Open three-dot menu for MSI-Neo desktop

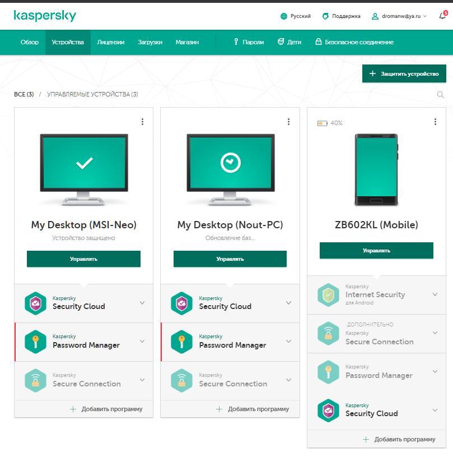(142, 122)
